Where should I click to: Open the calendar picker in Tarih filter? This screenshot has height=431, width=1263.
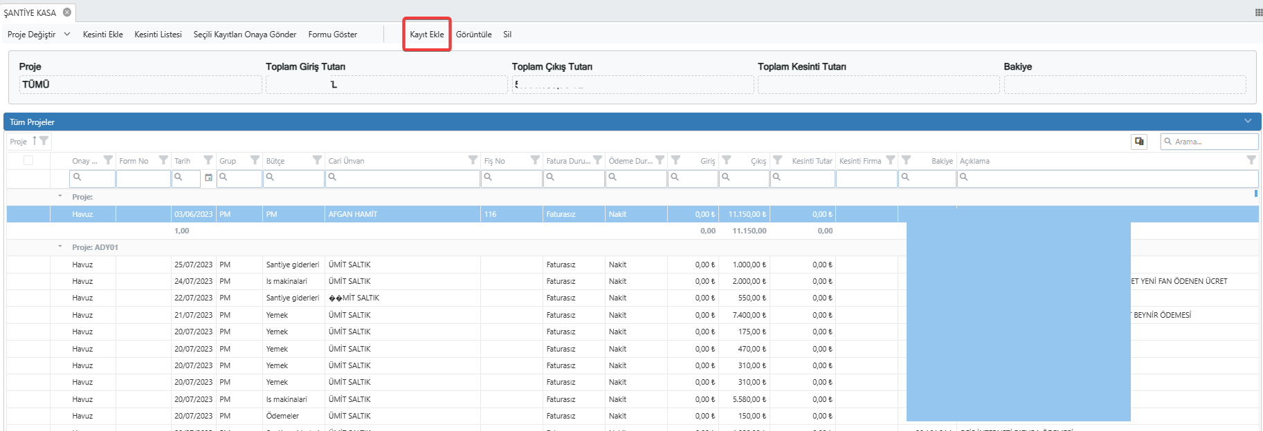[x=208, y=178]
